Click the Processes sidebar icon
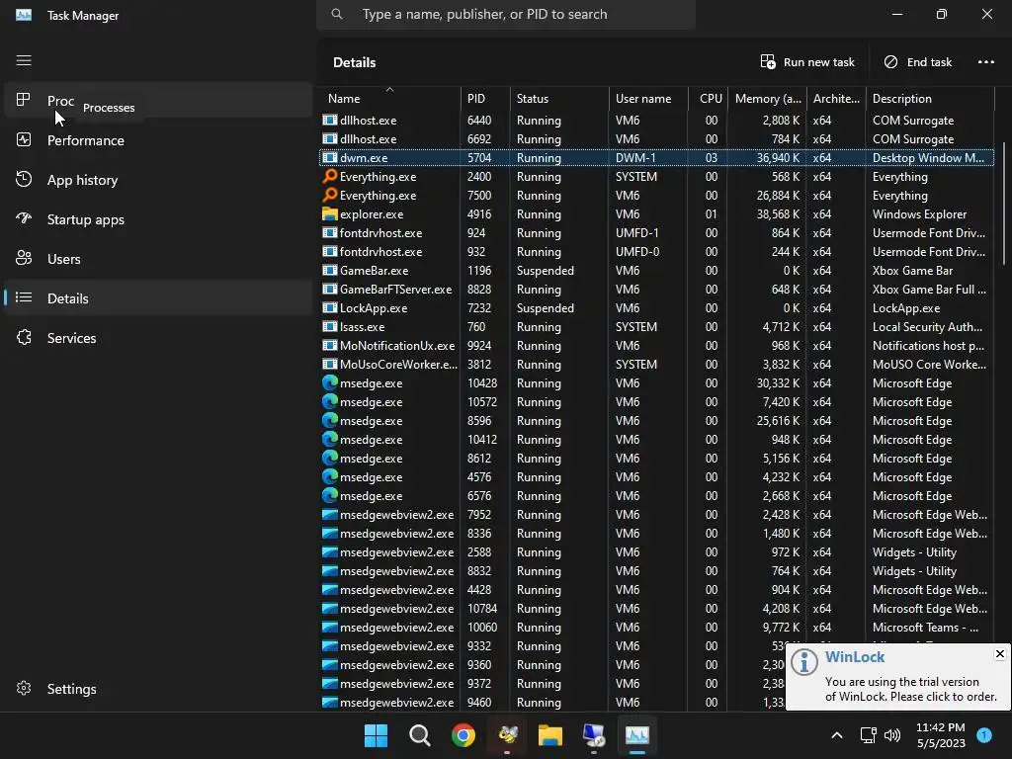 pyautogui.click(x=24, y=100)
